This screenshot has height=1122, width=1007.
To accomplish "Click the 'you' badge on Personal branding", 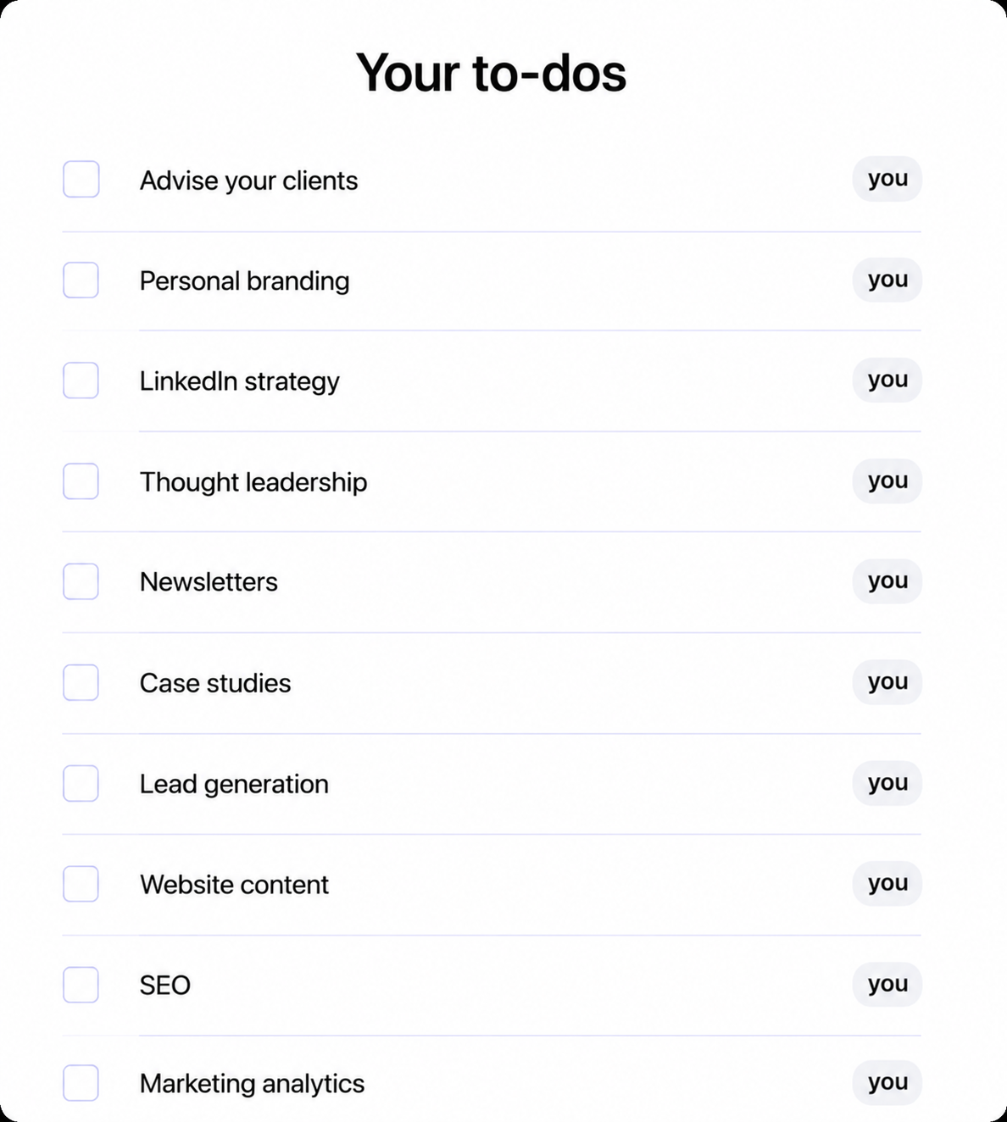I will 887,280.
